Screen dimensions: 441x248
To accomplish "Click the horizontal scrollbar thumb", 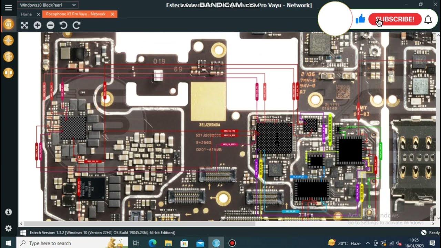I will tap(140, 224).
